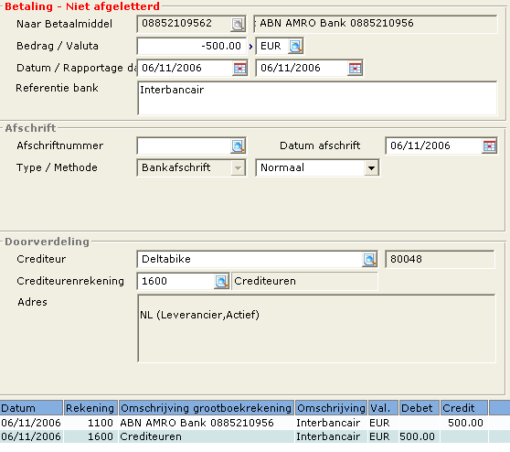Select the 1100 ABN AMRO Bank row
This screenshot has height=452, width=510.
(255, 423)
